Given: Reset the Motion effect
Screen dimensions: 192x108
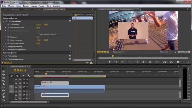Looking at the screenshot, I should click(70, 21).
